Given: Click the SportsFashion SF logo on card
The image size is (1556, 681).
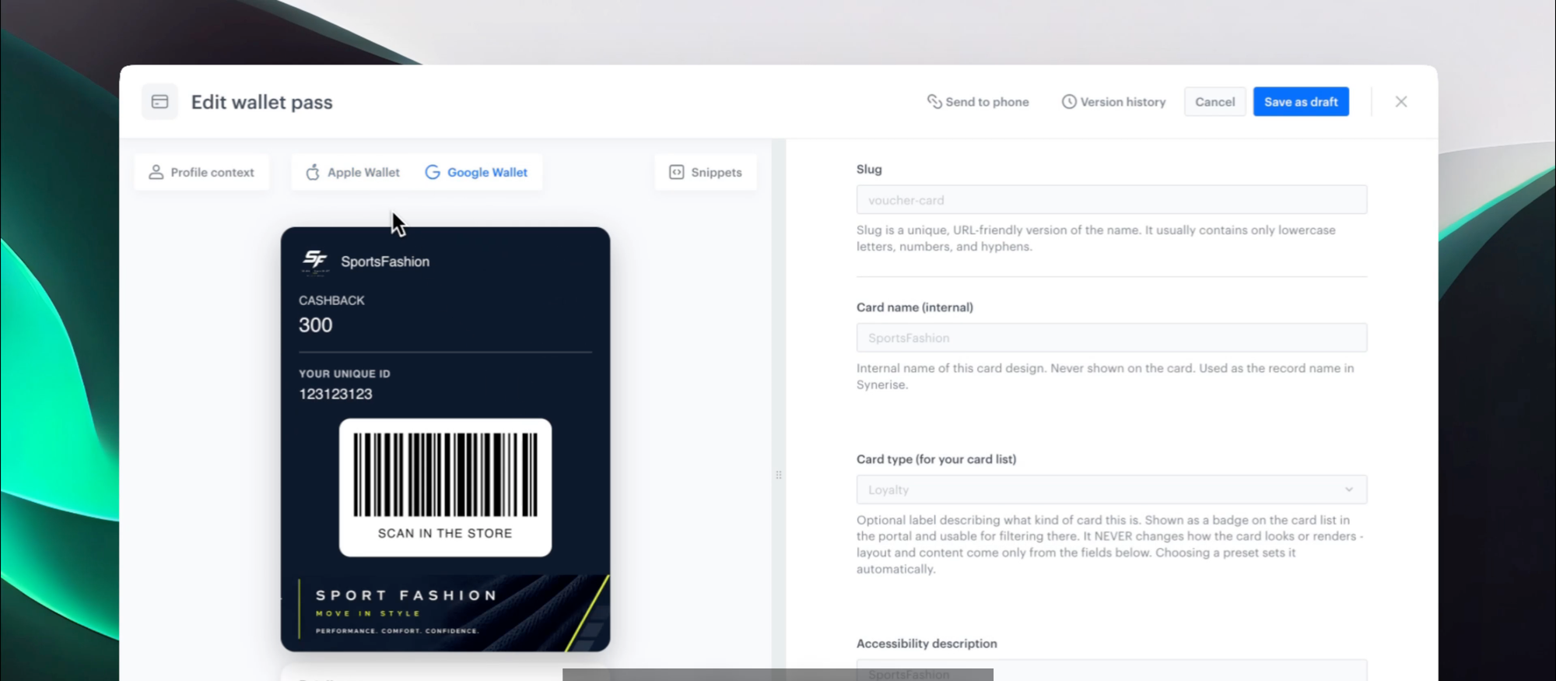Looking at the screenshot, I should [315, 262].
